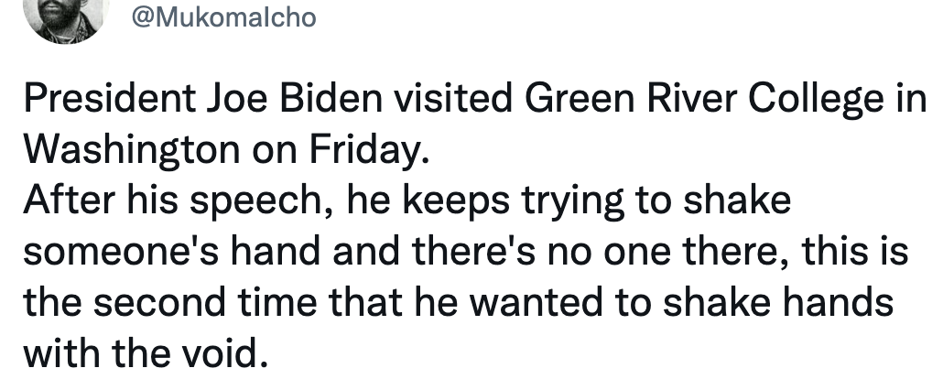Click the words "President Joe Biden"
943x379 pixels.
tap(202, 98)
